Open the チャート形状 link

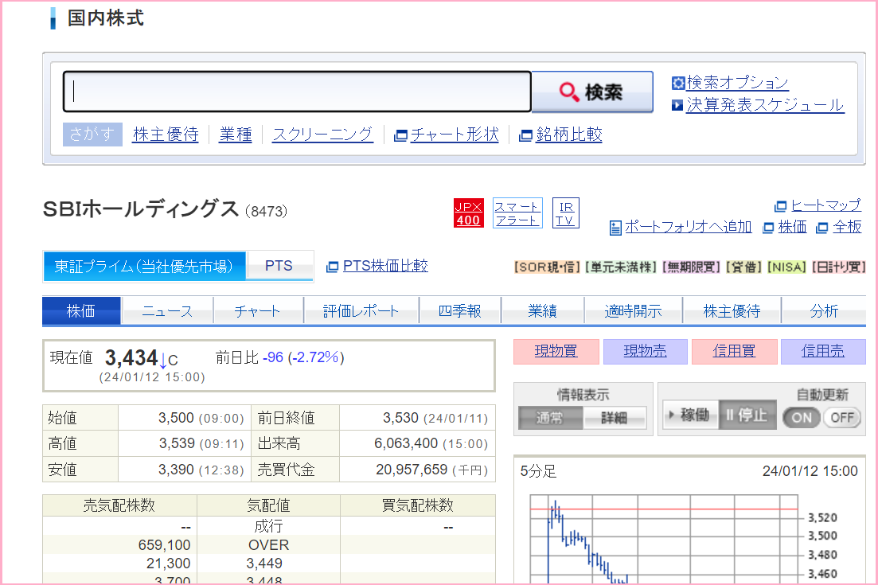click(x=455, y=135)
